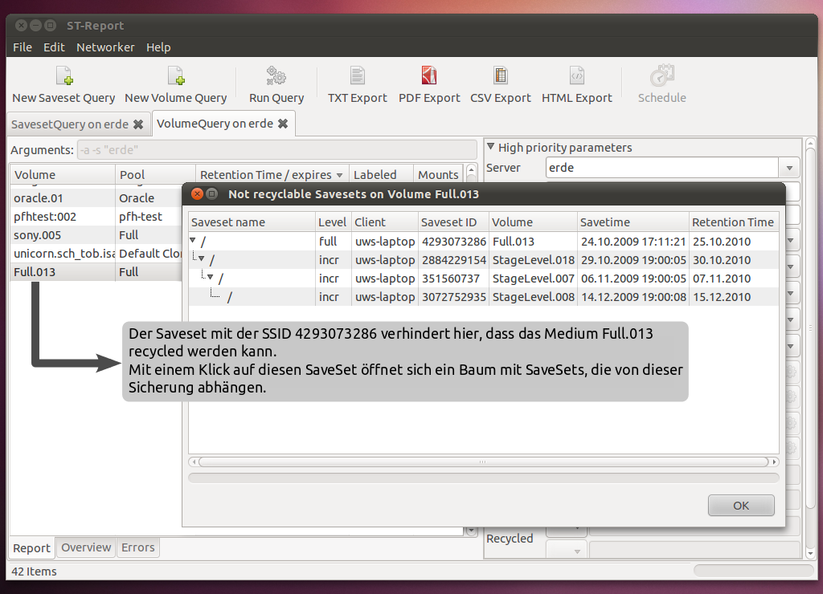Click the Server field showing erde
Screen dimensions: 823x594
coord(662,168)
